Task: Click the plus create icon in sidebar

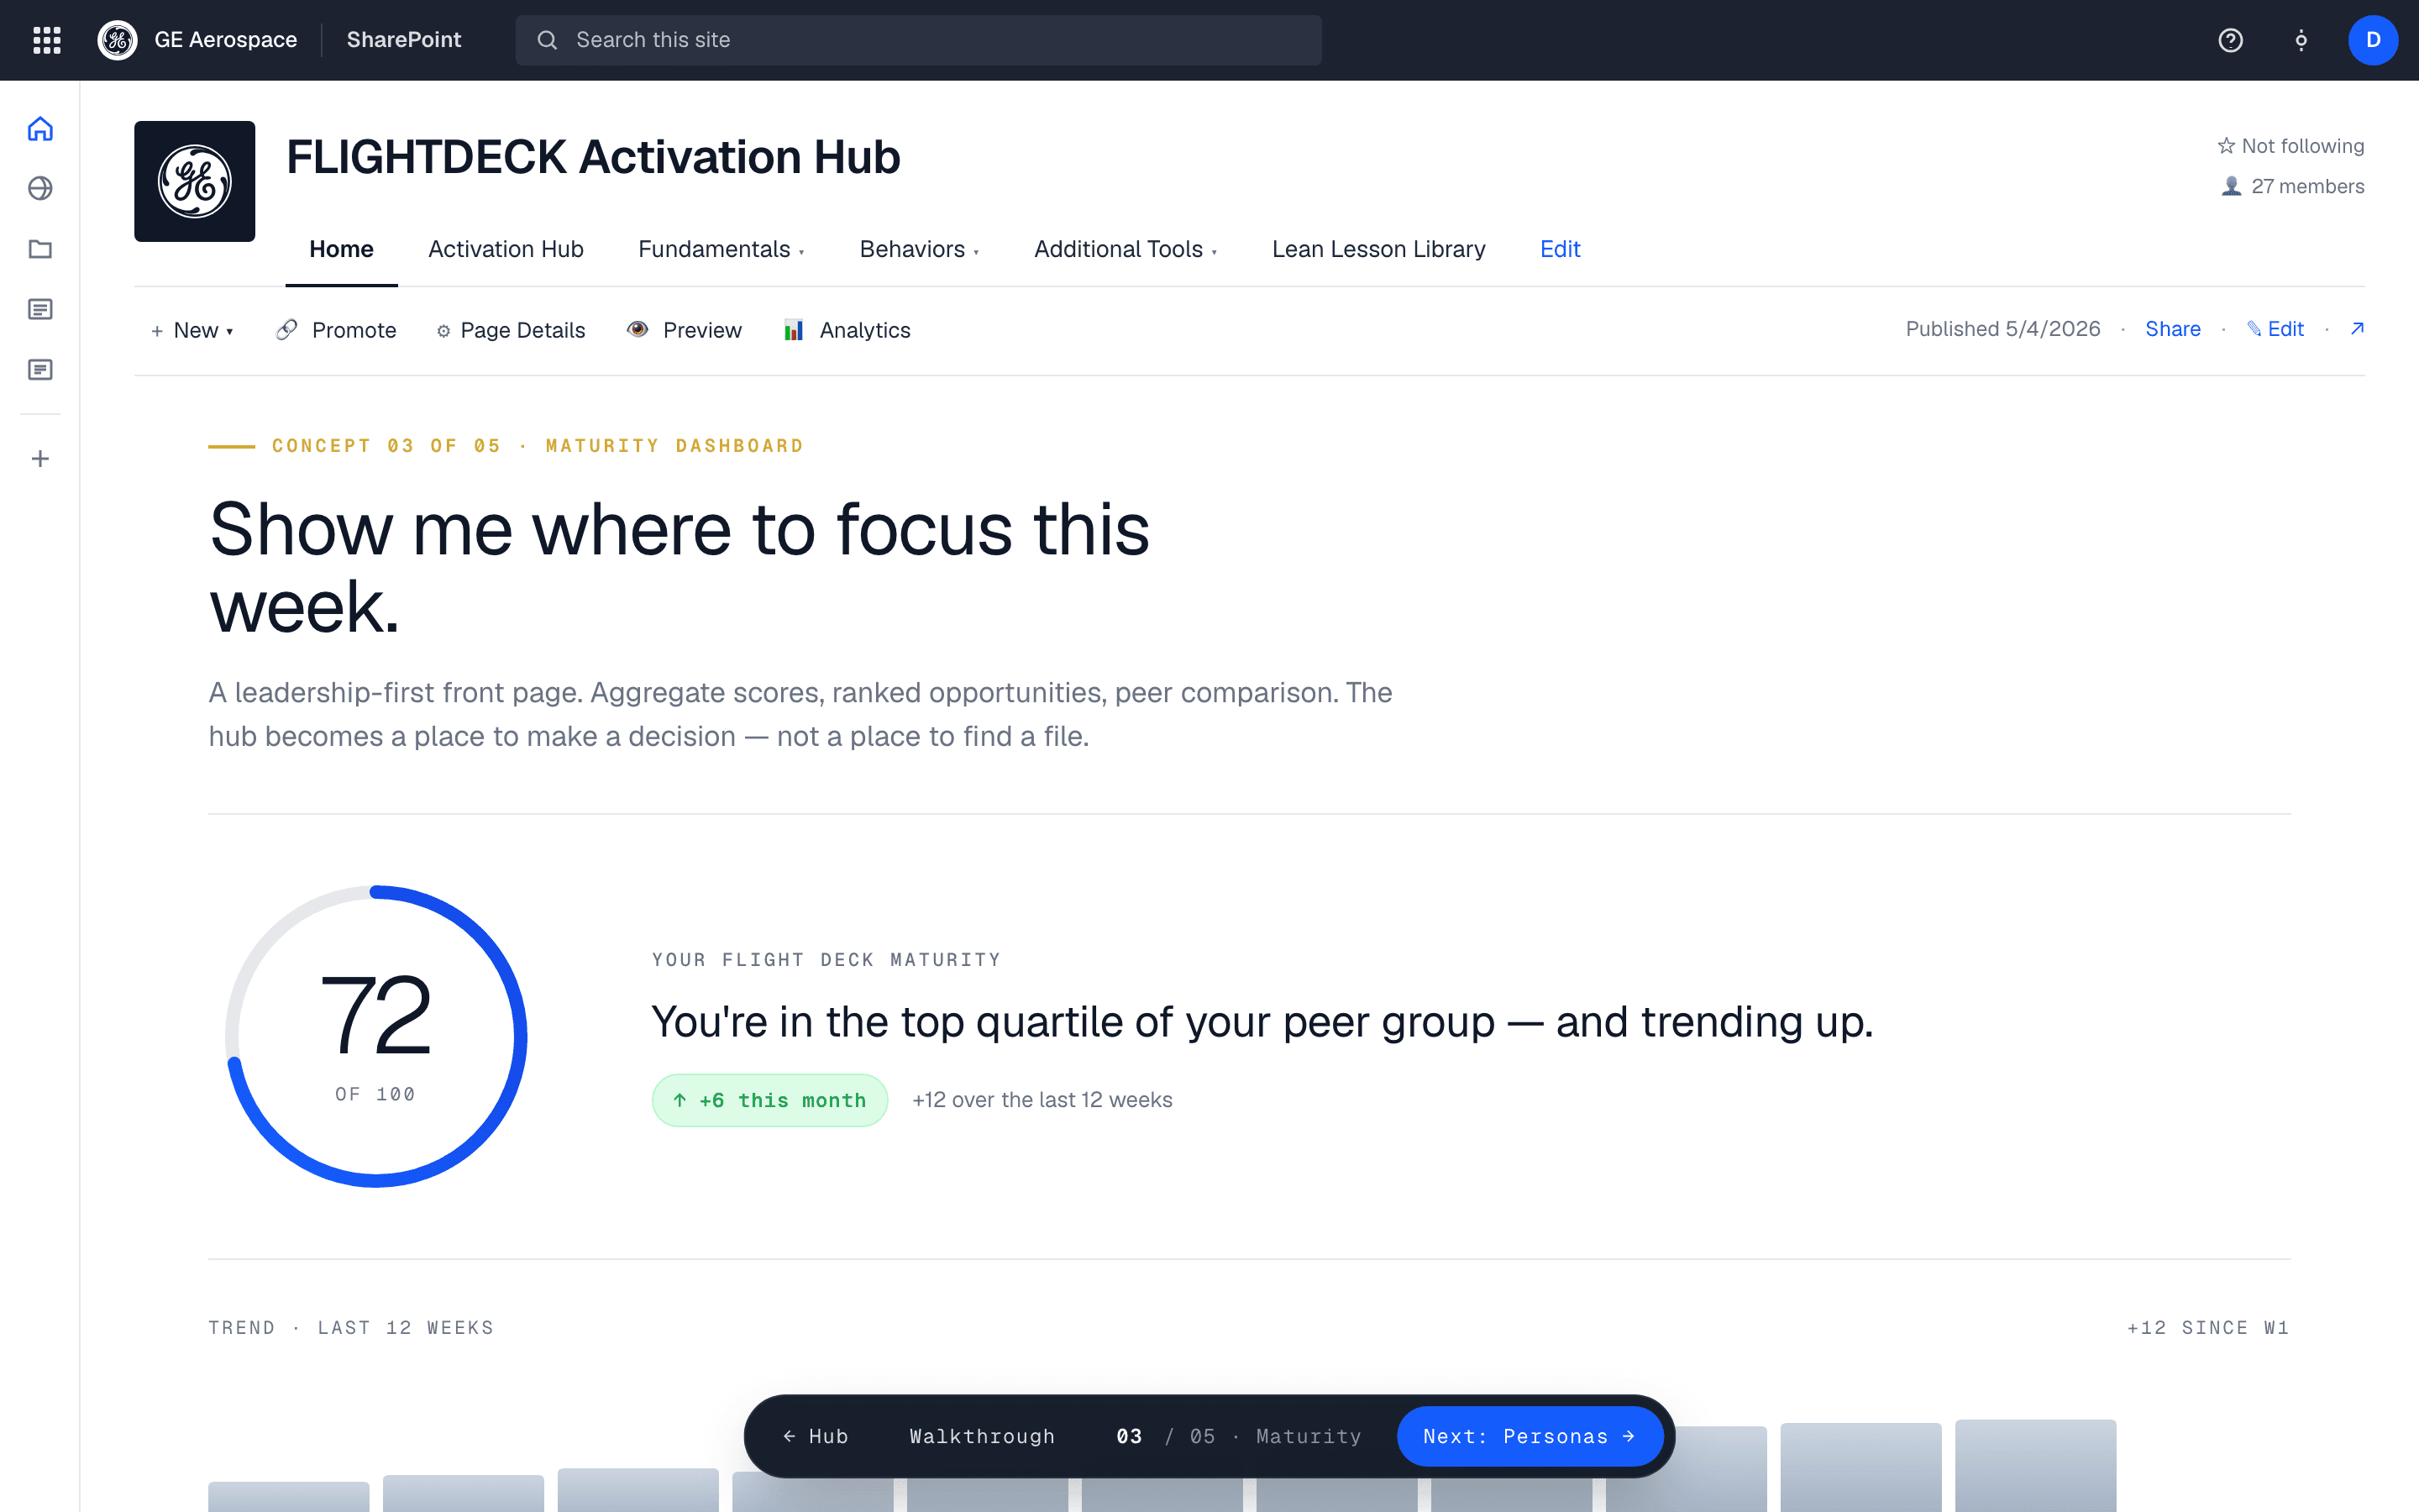Action: point(40,459)
